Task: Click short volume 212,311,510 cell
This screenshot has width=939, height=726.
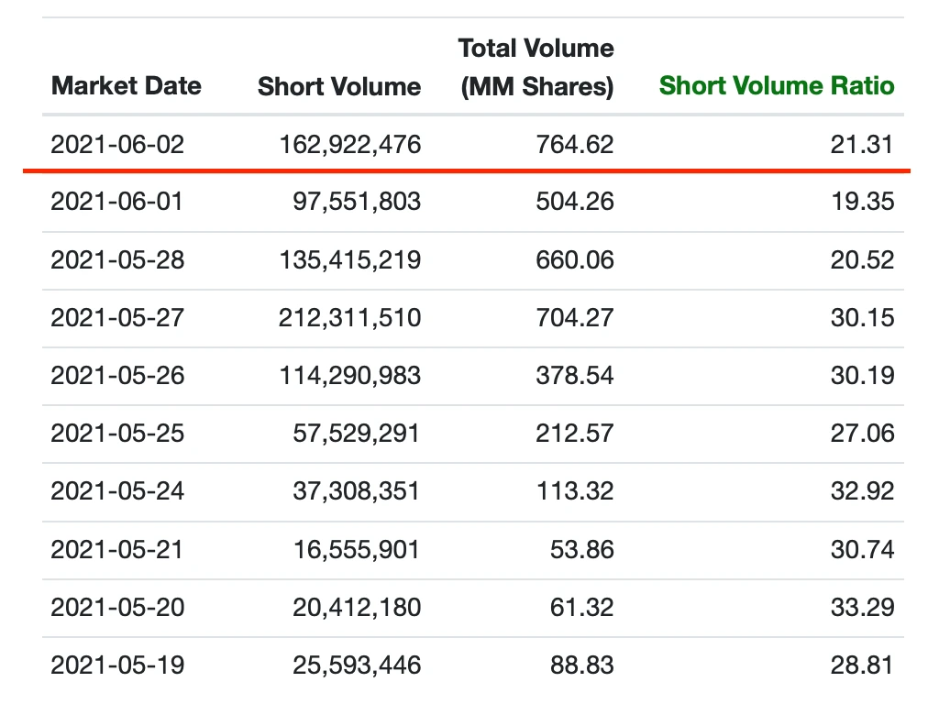Action: (350, 318)
